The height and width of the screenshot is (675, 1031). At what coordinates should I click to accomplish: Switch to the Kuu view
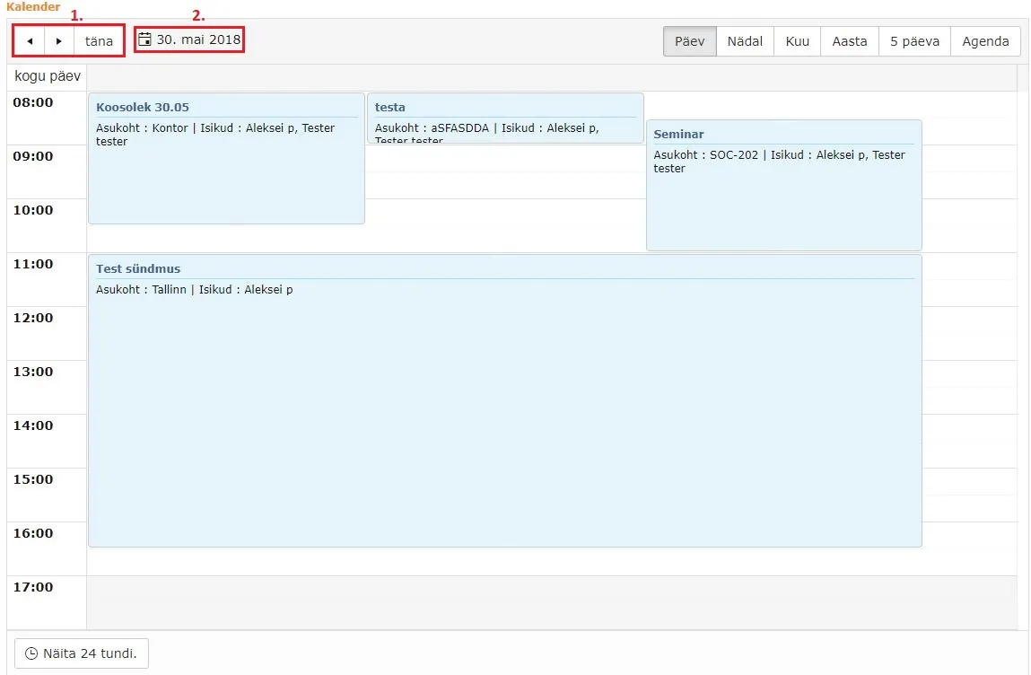798,40
